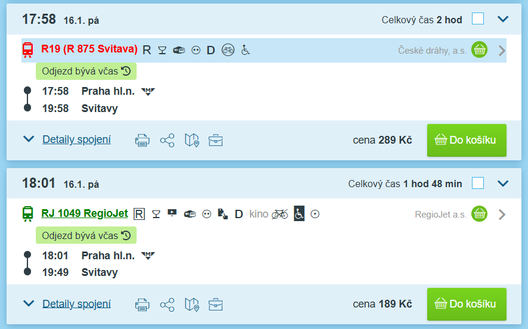Click the wheelchair icon on RJ 1049 row
Screen dimensions: 528x329
pos(299,213)
